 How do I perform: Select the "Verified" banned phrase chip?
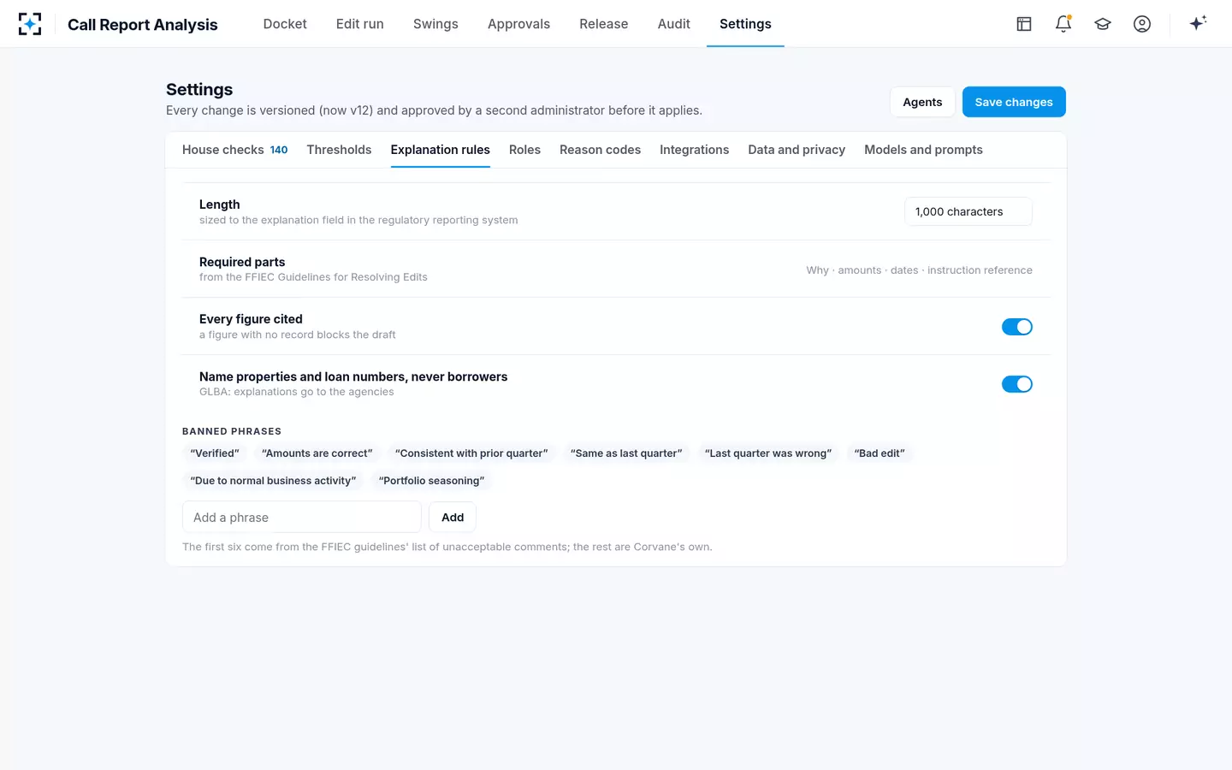tap(215, 453)
